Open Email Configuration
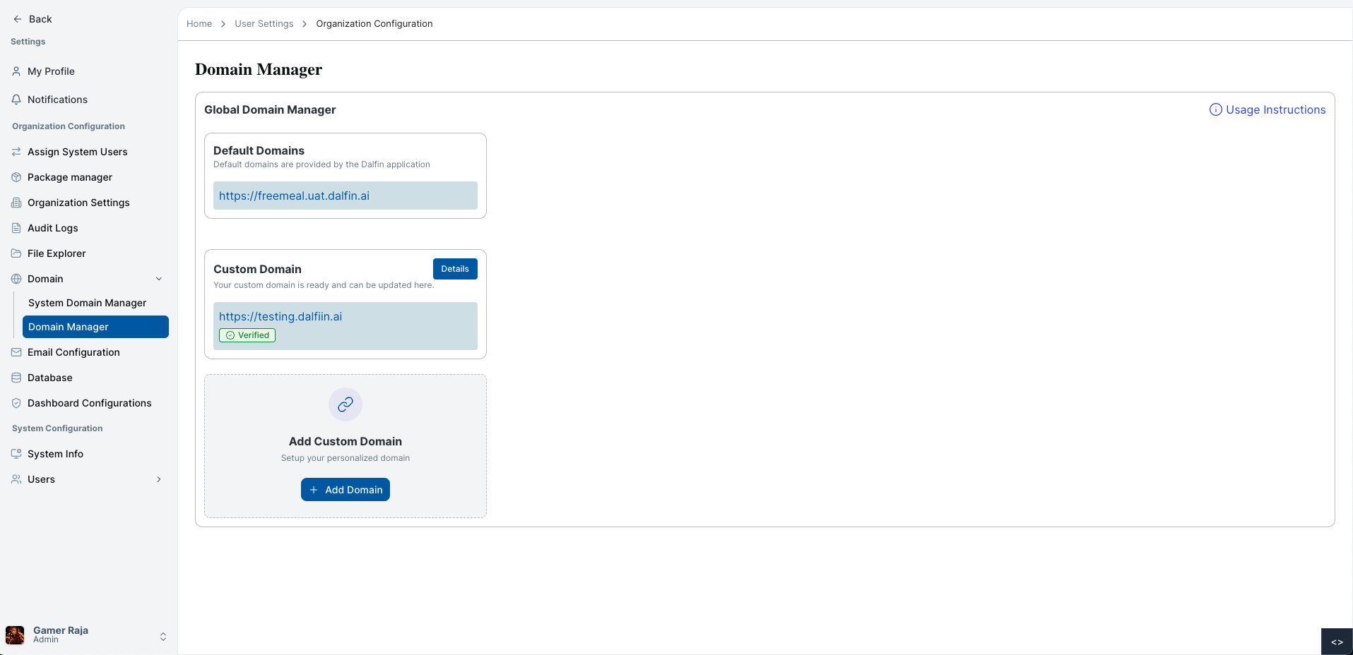The height and width of the screenshot is (655, 1353). click(x=73, y=352)
